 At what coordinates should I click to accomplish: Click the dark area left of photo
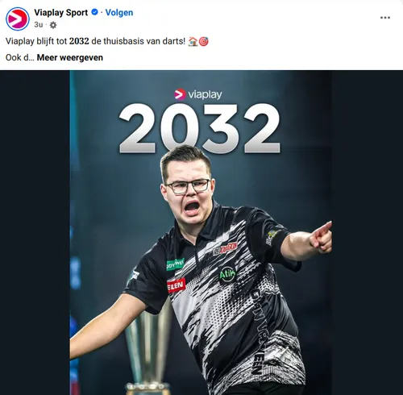tap(35, 233)
